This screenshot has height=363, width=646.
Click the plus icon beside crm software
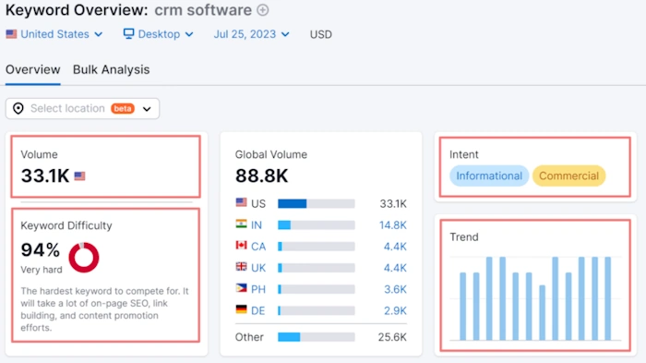(263, 10)
